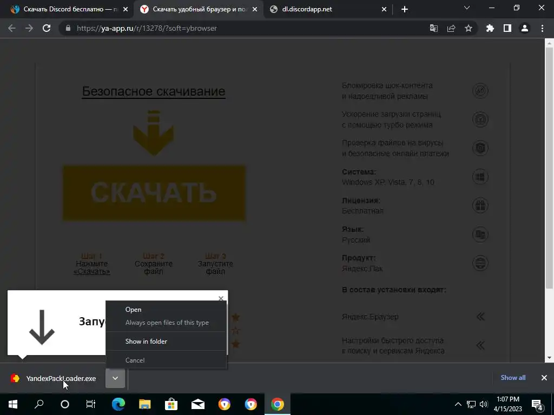Click the yellow download arrow graphic

[x=153, y=133]
